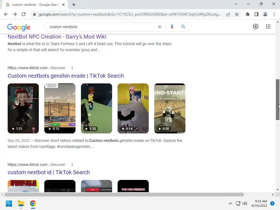The image size is (280, 210).
Task: Go to Google home via logo
Action: (x=19, y=27)
